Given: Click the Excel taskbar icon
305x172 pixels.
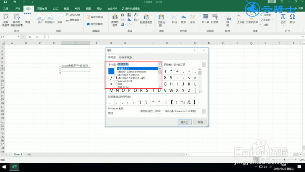Looking at the screenshot, I should point(14,167).
